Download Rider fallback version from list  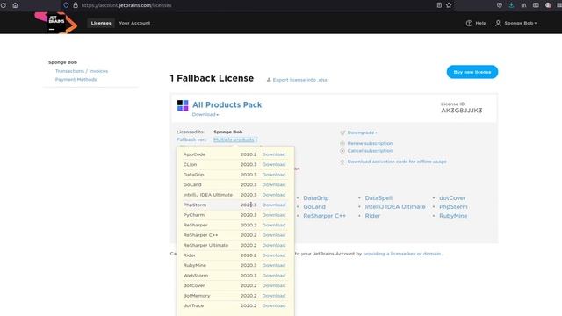point(274,255)
